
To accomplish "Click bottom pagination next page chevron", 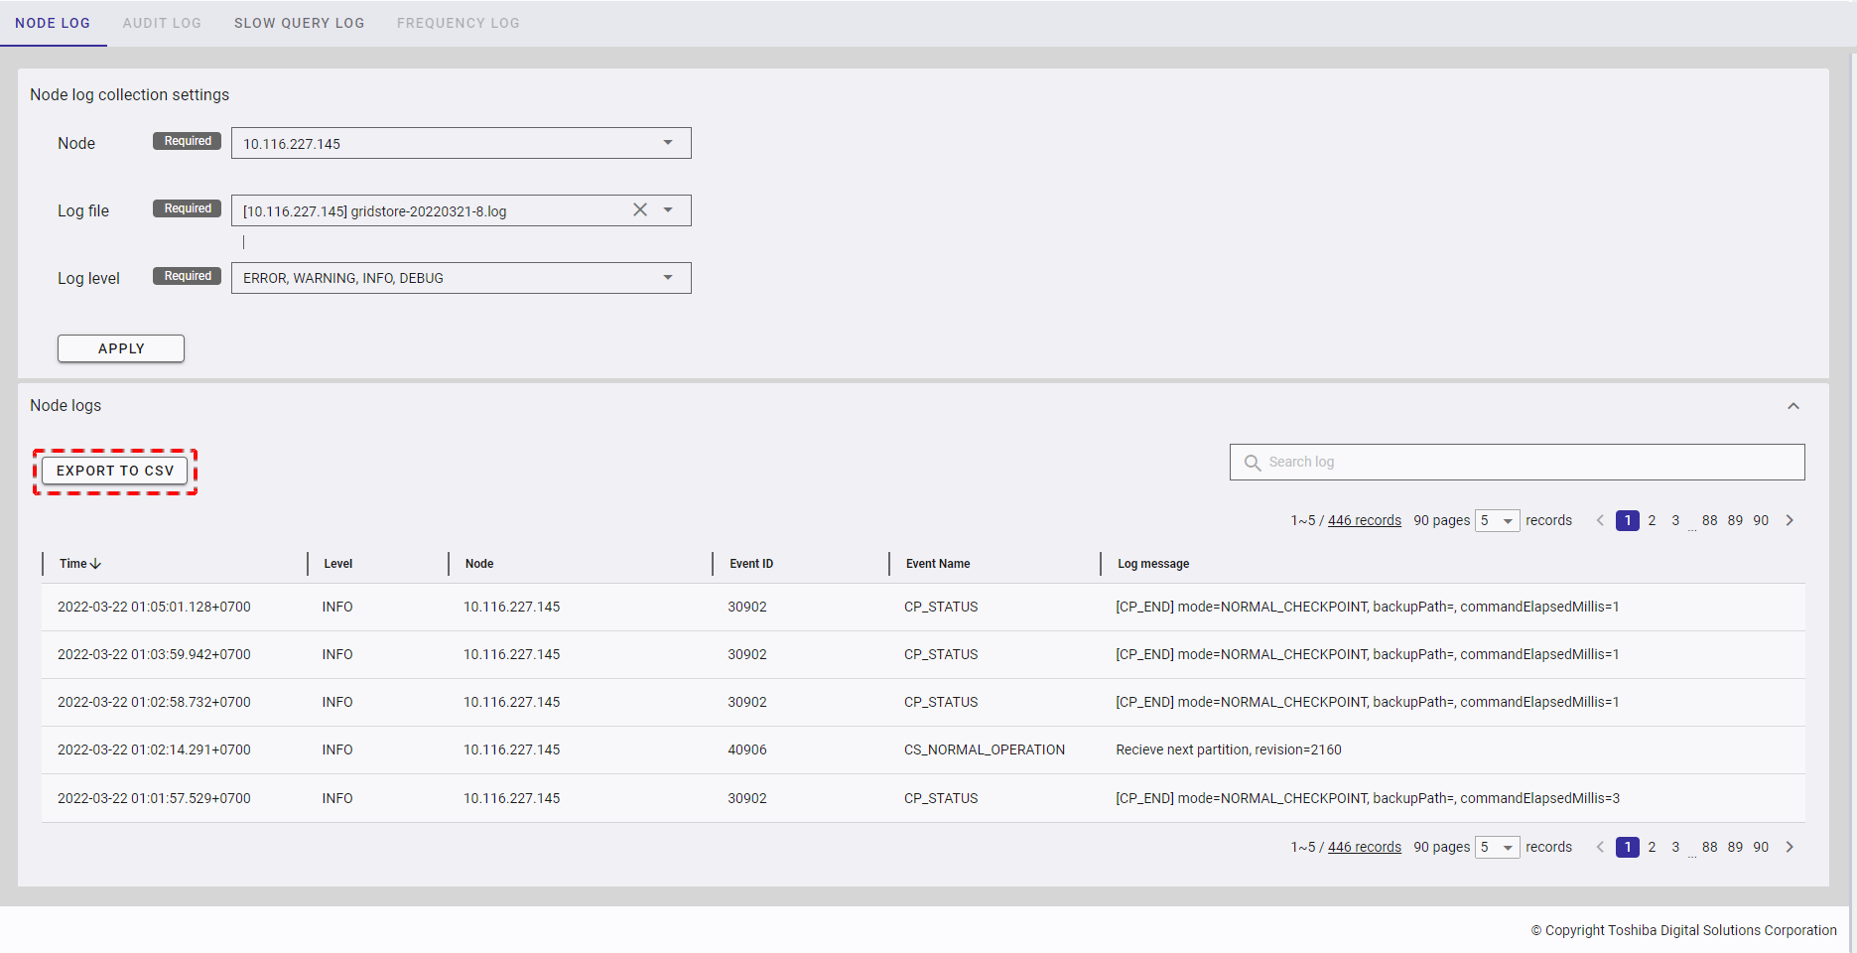I will click(1790, 847).
